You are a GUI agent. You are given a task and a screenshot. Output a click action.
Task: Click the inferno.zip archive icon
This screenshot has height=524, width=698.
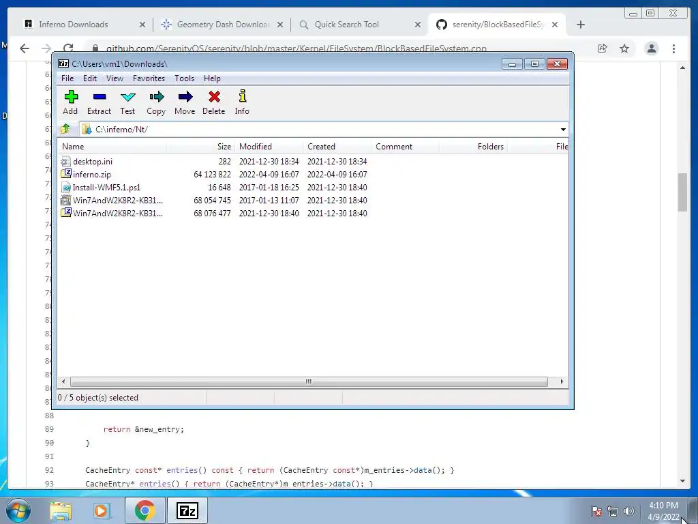pos(66,174)
